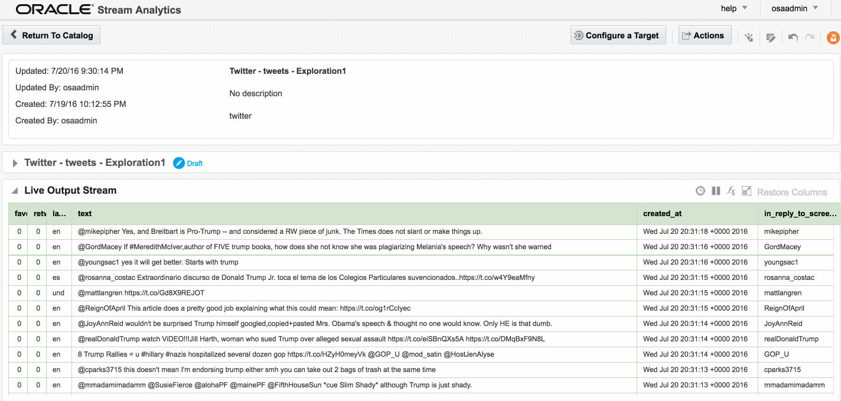The height and width of the screenshot is (401, 841).
Task: Select the @realDonaldTrump tweet text cell
Action: pos(354,339)
